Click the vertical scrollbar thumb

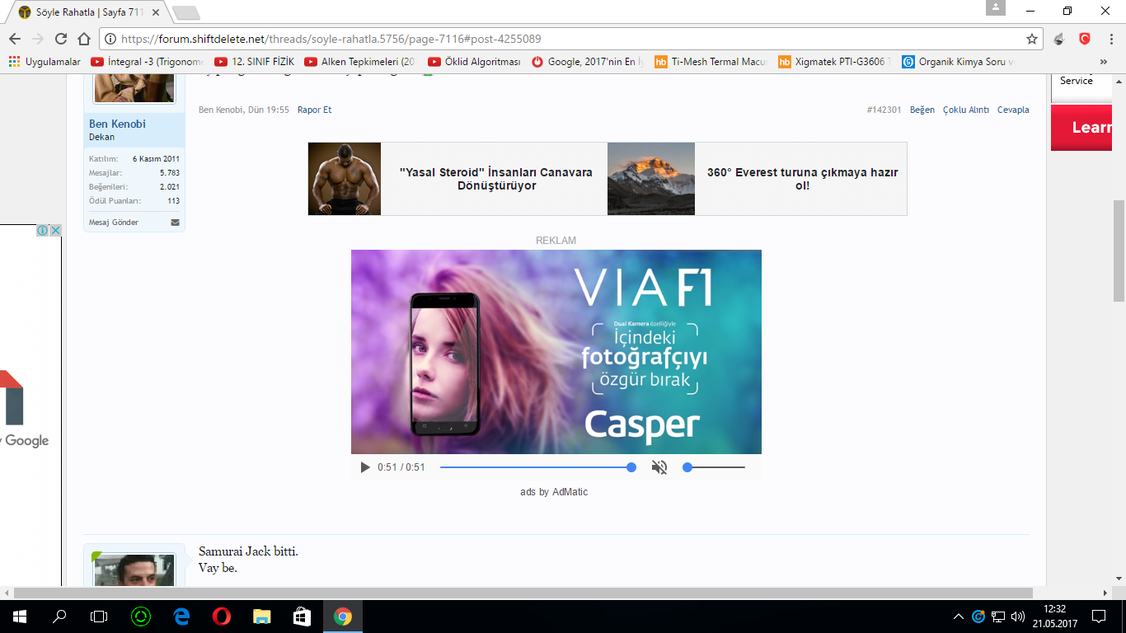click(x=1119, y=251)
